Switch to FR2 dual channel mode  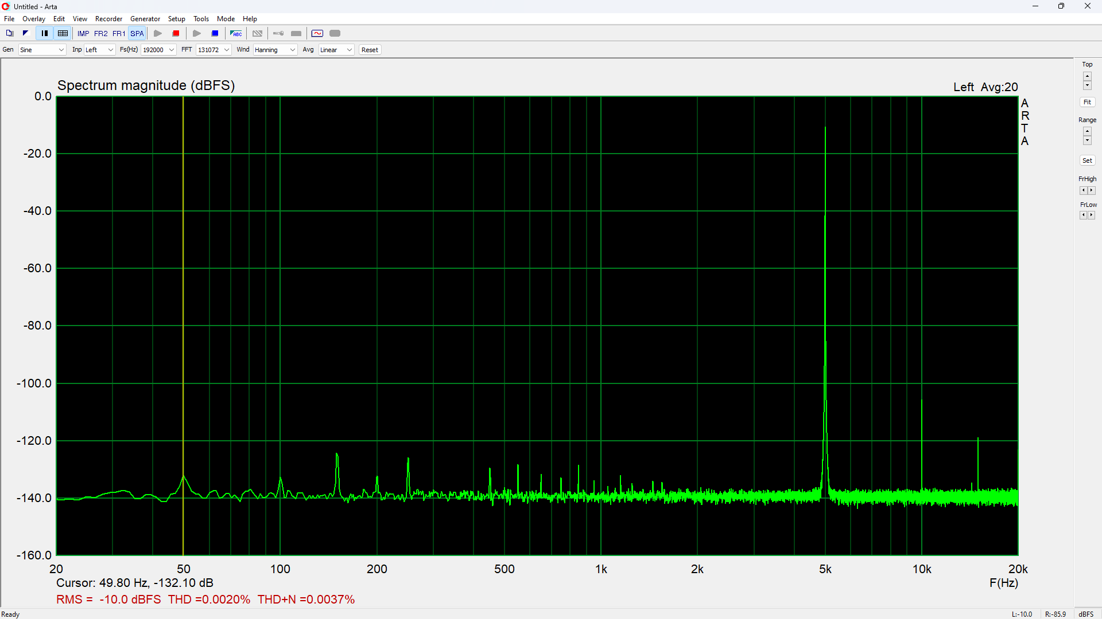(101, 33)
